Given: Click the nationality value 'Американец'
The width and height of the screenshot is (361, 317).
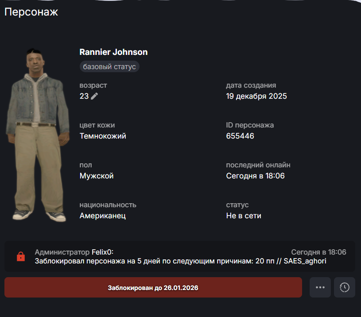Looking at the screenshot, I should point(103,216).
